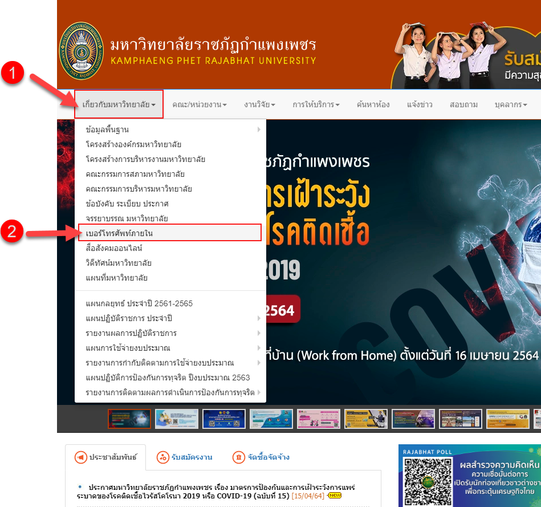Click the red 2564 badge on the banner
The width and height of the screenshot is (541, 507).
click(x=283, y=310)
